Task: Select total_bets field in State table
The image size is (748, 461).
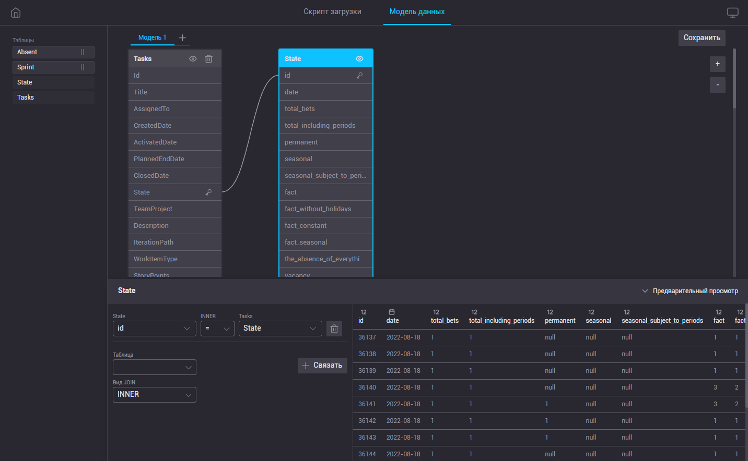Action: [326, 109]
